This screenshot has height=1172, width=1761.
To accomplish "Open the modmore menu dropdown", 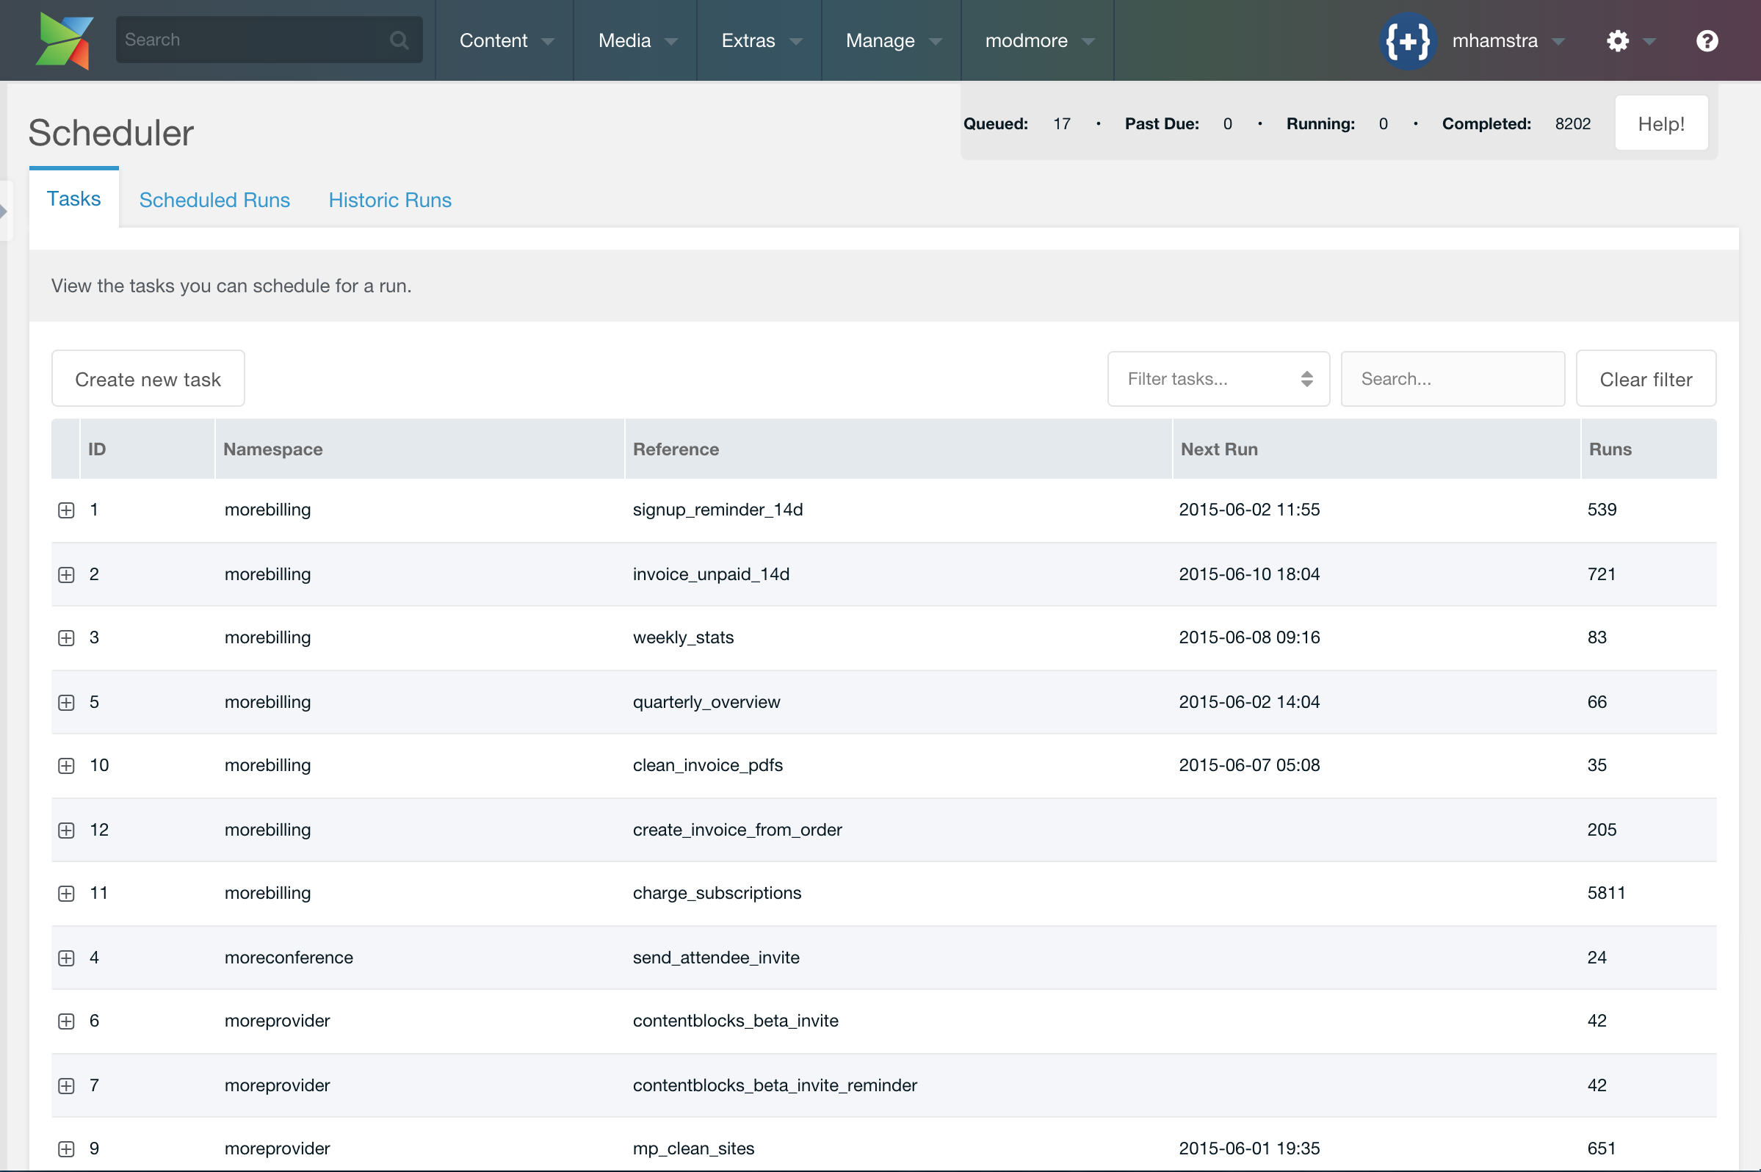I will click(x=1038, y=40).
